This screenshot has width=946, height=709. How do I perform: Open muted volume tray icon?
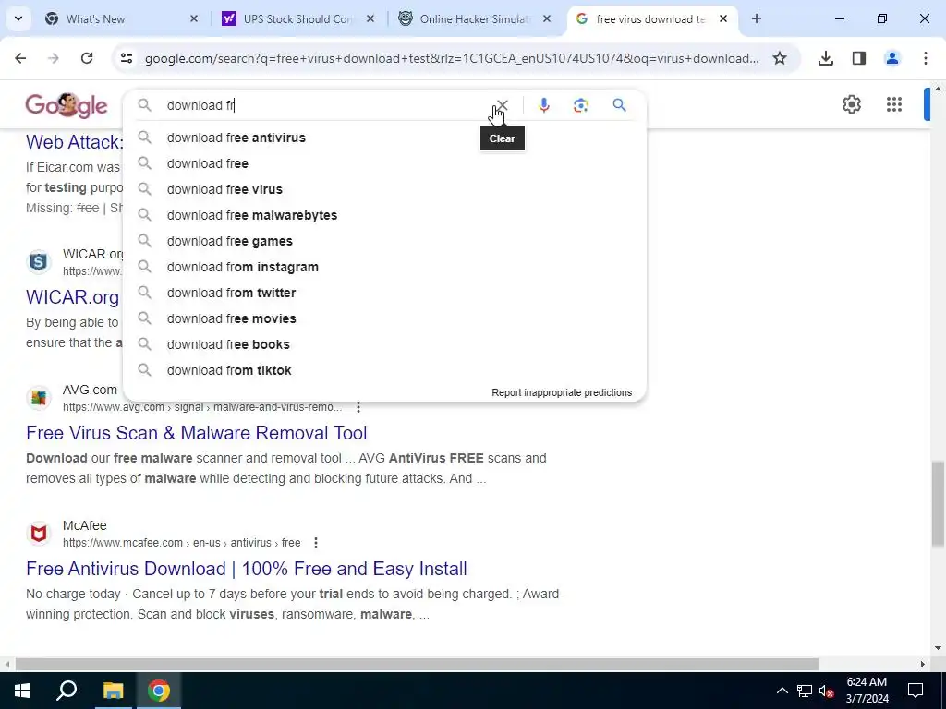pos(827,691)
